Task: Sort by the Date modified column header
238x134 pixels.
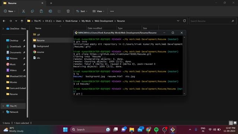Action: tap(95, 28)
